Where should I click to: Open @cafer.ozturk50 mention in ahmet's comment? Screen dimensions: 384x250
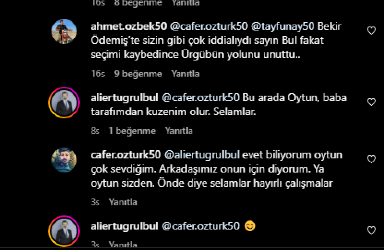(209, 26)
